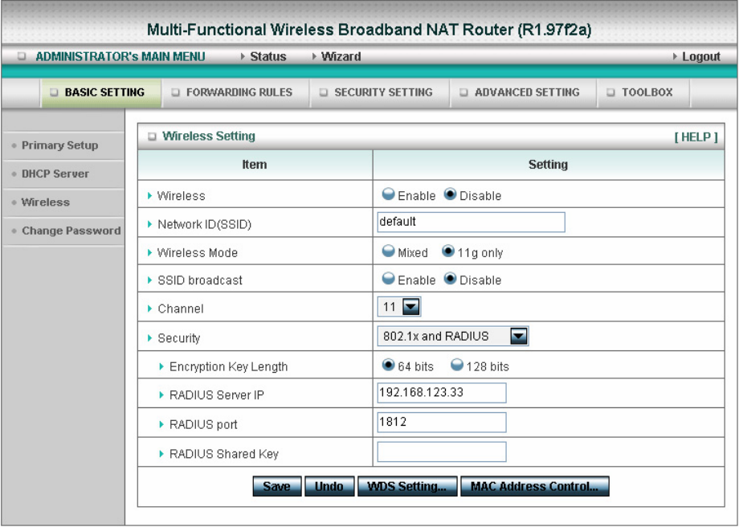Select 128 bits encryption key length

click(x=456, y=366)
